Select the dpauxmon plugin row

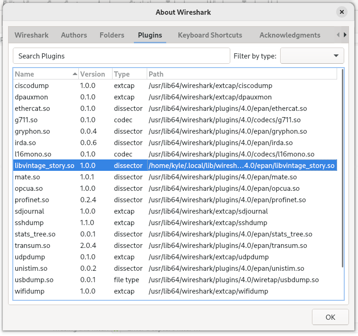coord(175,97)
